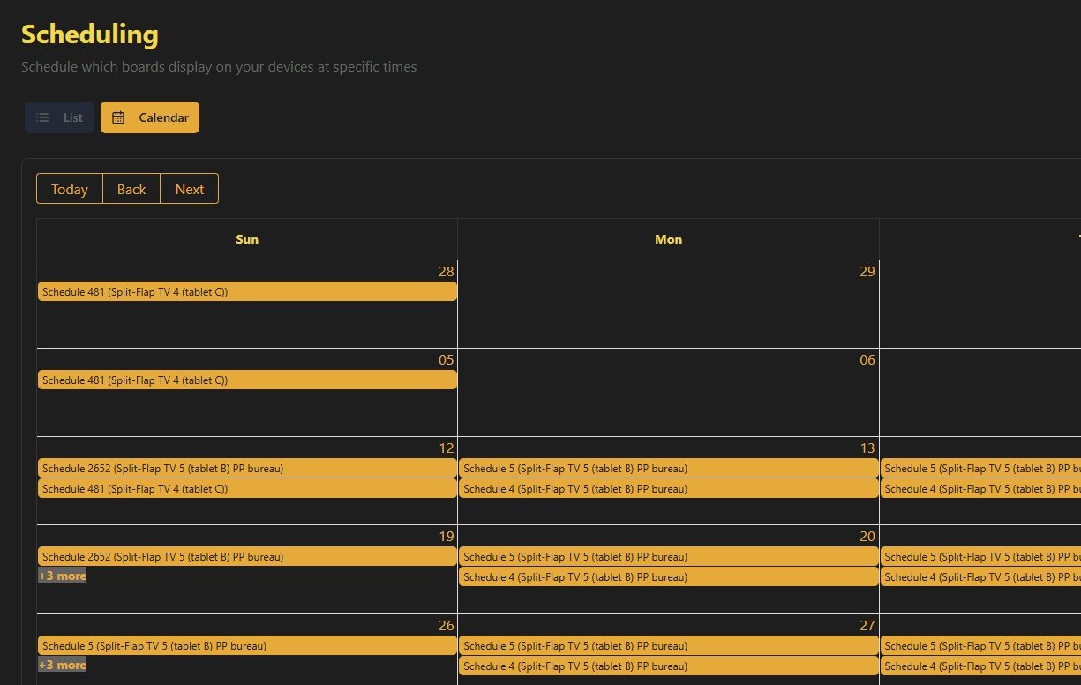Click date number 29 on Monday

867,271
